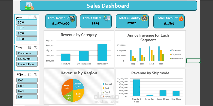
Task: Click the year slicer header label
Action: point(19,17)
